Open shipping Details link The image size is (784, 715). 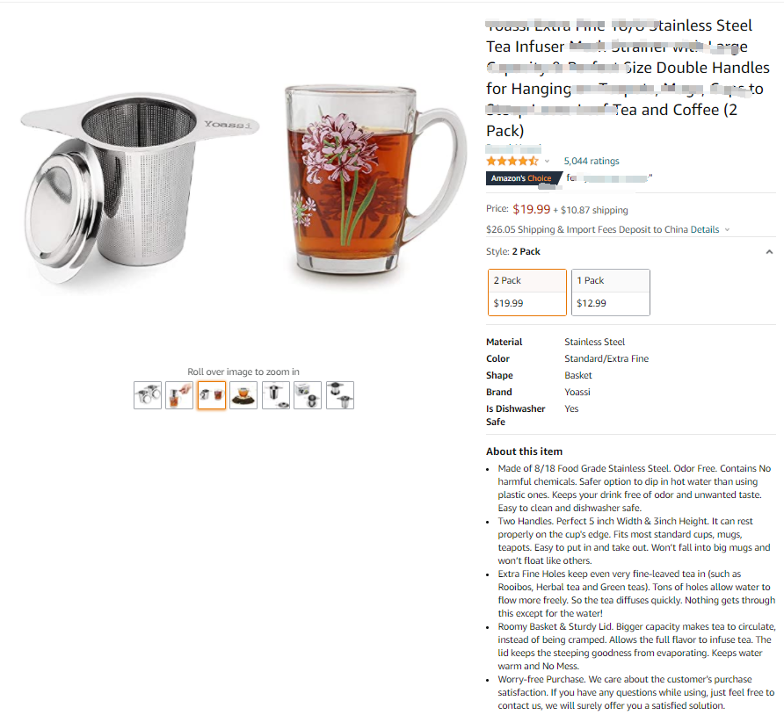(x=705, y=229)
